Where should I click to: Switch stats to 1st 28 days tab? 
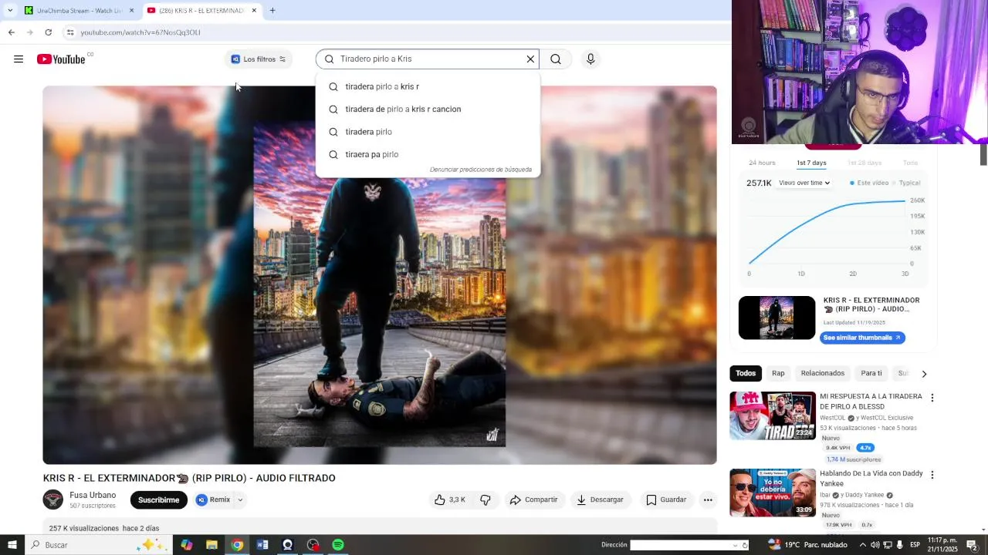pos(864,163)
